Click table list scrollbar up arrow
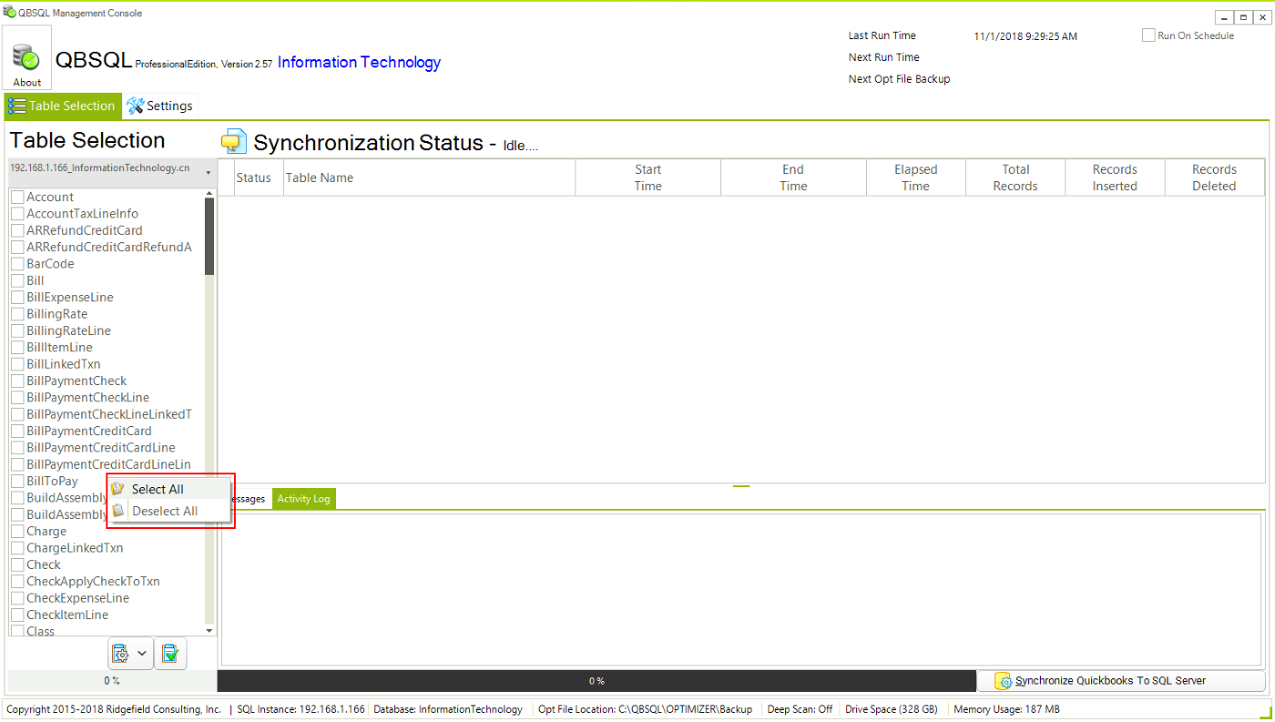1275x722 pixels. pos(209,193)
